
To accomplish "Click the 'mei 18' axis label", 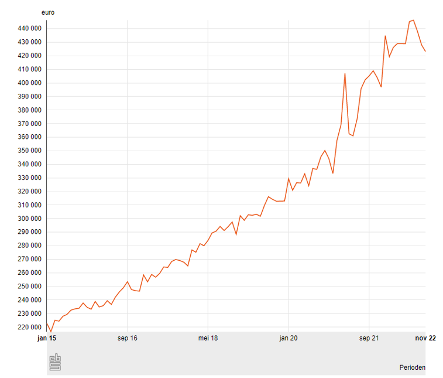I will point(208,338).
